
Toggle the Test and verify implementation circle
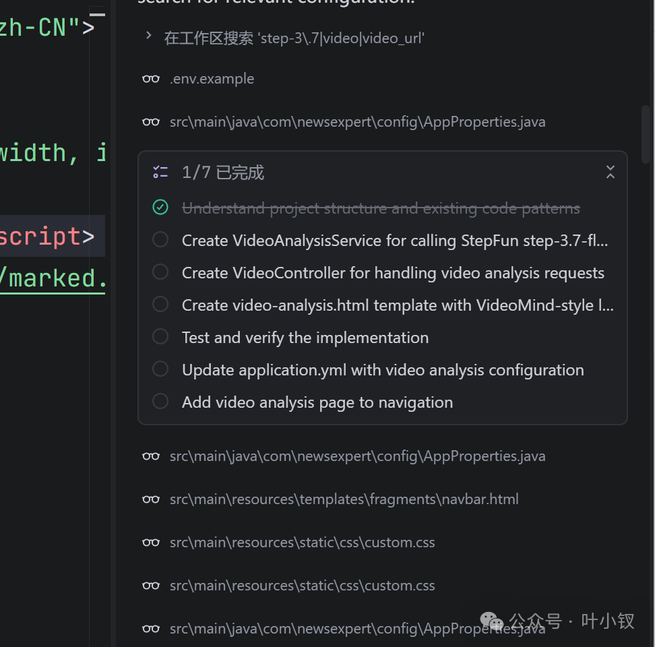[x=160, y=337]
